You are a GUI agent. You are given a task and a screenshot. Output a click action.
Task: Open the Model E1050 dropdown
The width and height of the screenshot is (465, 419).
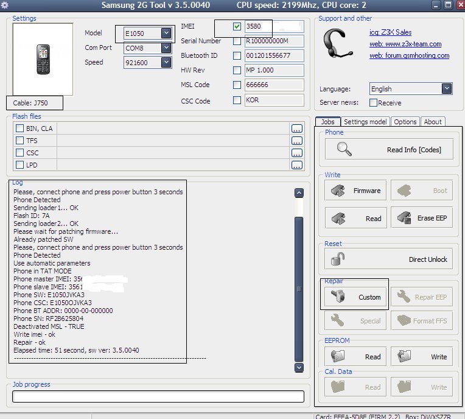tap(166, 33)
